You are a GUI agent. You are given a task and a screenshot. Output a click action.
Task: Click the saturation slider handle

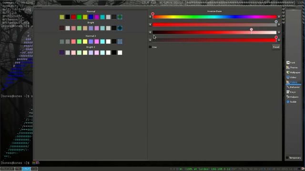[276, 22]
